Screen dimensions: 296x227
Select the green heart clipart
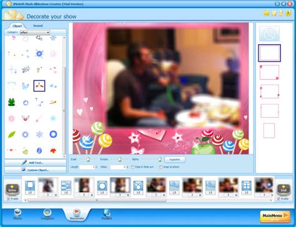click(25, 151)
